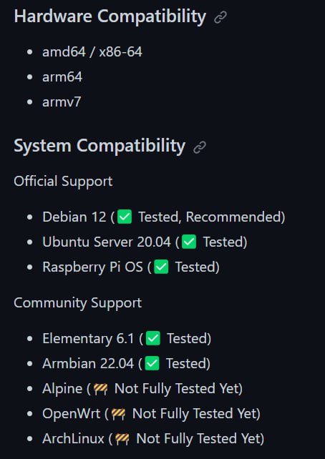Click the 'Not Fully Tested Yet' text for OpenWrt
Screen dimensions: 325x459
195,414
